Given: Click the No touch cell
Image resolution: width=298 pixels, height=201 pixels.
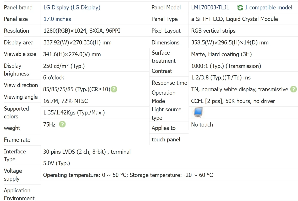Looking at the screenshot, I should 202,125.
